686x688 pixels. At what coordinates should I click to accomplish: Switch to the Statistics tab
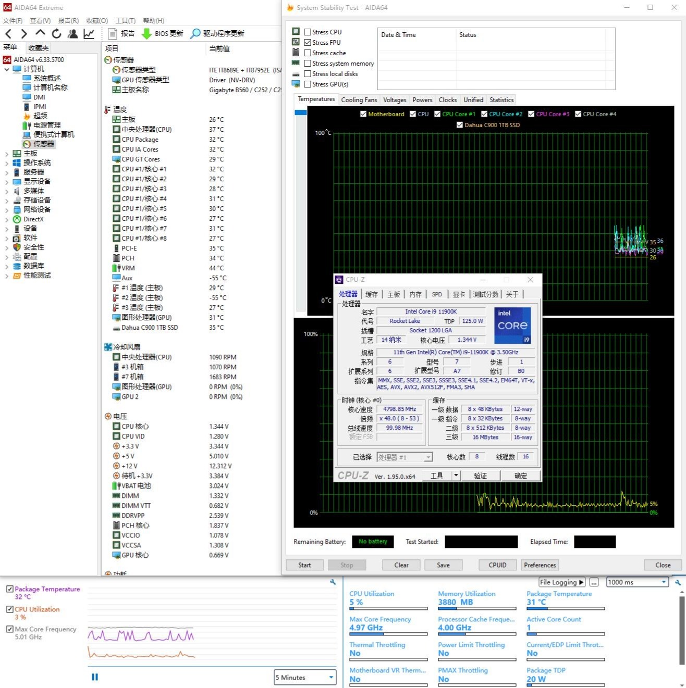tap(501, 100)
